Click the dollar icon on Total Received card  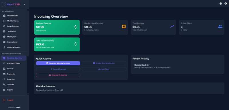coord(76,44)
